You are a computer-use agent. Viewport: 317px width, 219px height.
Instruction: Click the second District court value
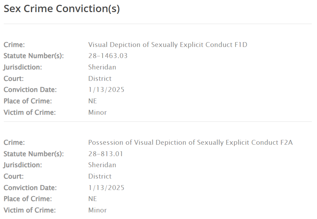pyautogui.click(x=100, y=176)
